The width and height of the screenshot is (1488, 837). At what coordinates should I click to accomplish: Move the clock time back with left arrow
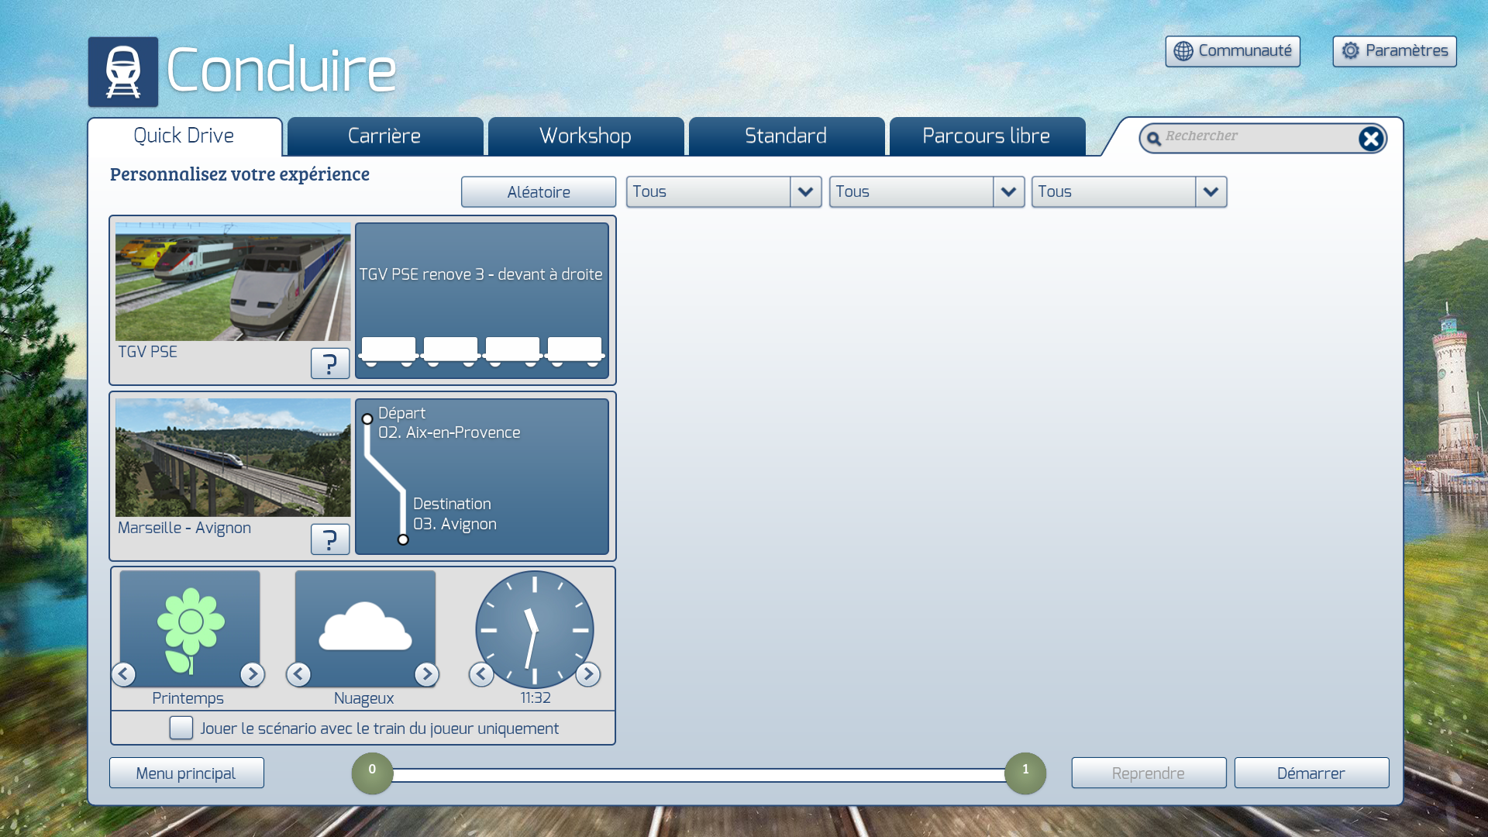pos(481,674)
